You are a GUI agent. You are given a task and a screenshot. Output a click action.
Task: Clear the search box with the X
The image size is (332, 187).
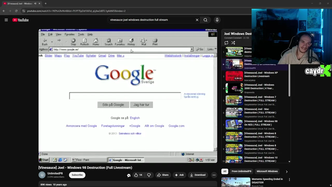tap(197, 20)
